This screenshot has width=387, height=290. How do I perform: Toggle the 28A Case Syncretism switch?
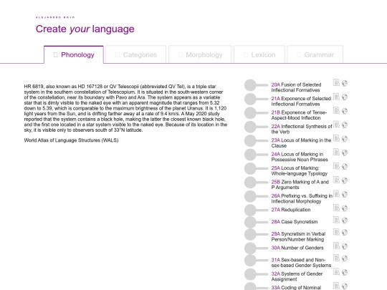[256, 222]
